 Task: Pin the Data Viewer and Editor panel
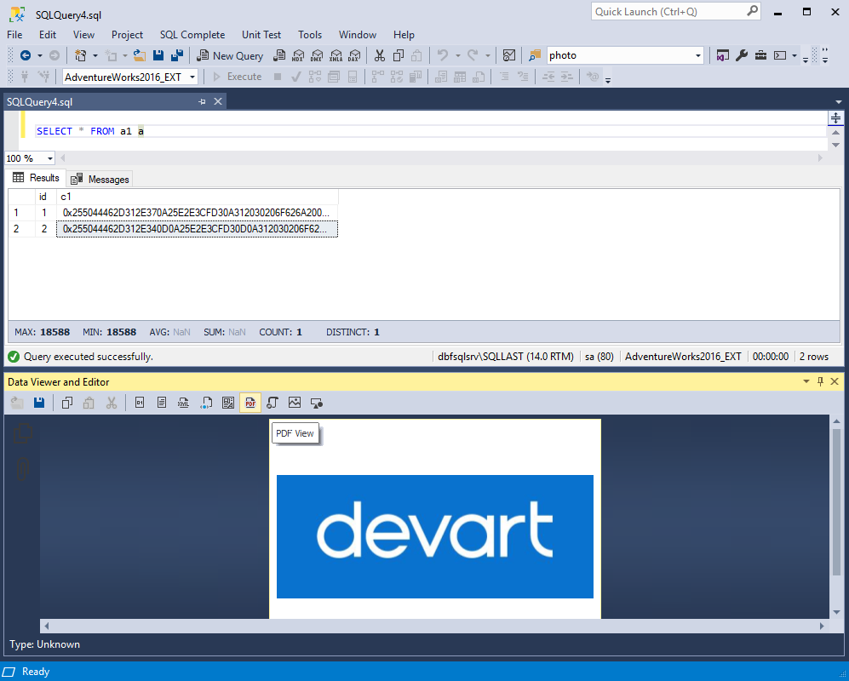coord(819,381)
